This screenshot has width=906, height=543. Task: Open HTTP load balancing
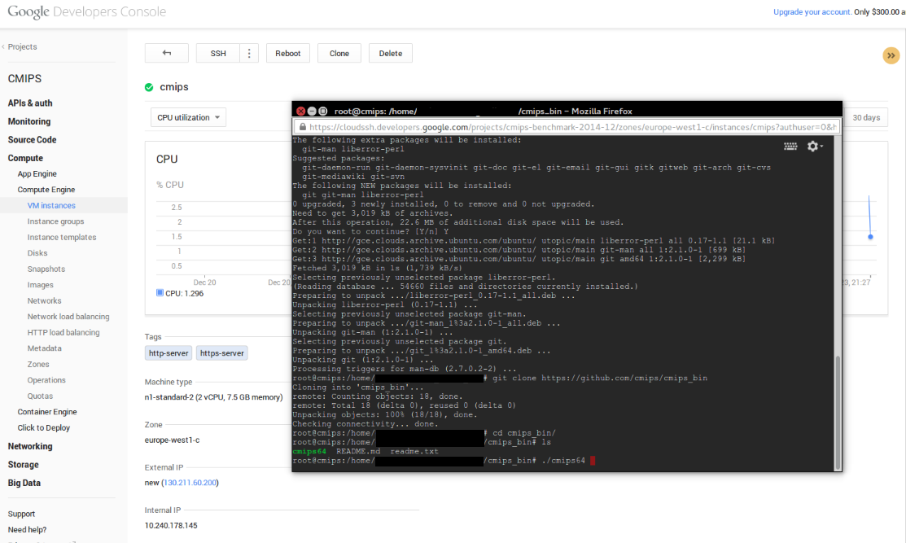pos(63,333)
